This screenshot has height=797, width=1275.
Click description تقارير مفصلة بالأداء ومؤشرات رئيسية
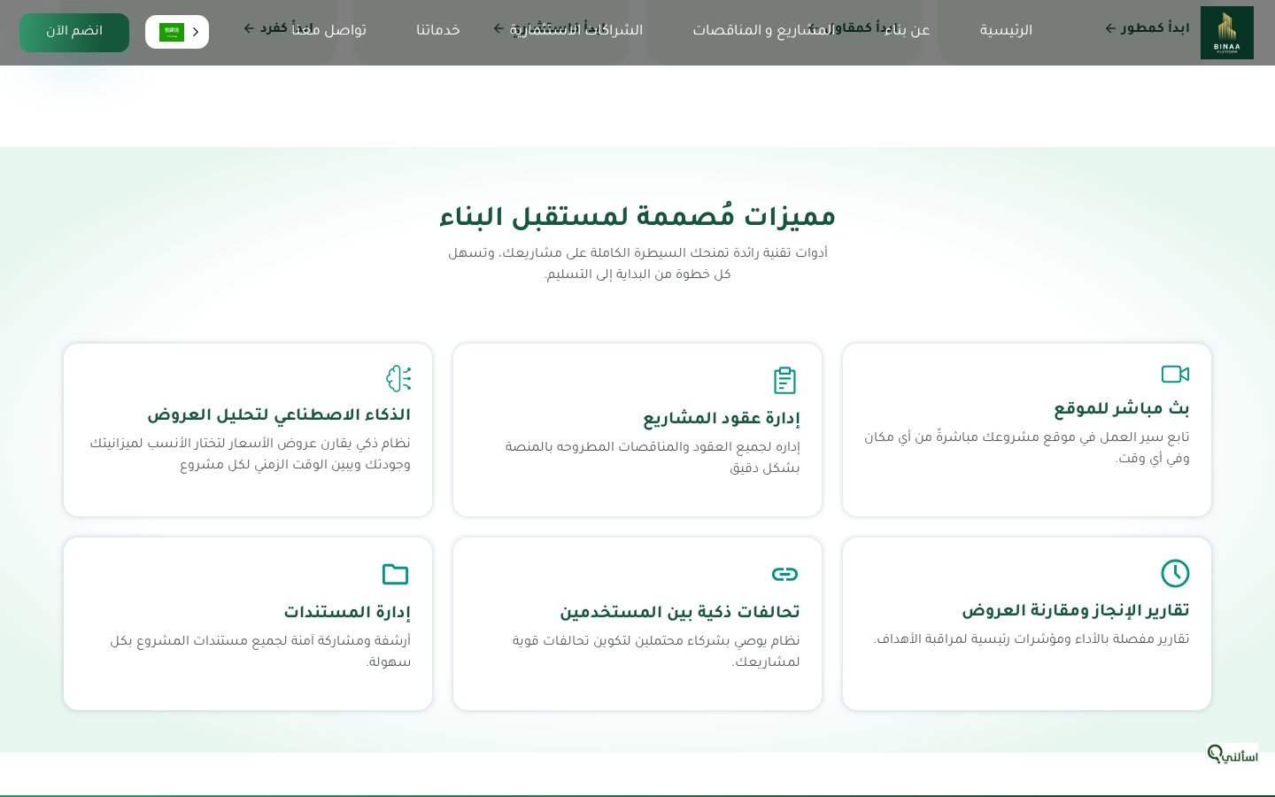tap(1032, 639)
